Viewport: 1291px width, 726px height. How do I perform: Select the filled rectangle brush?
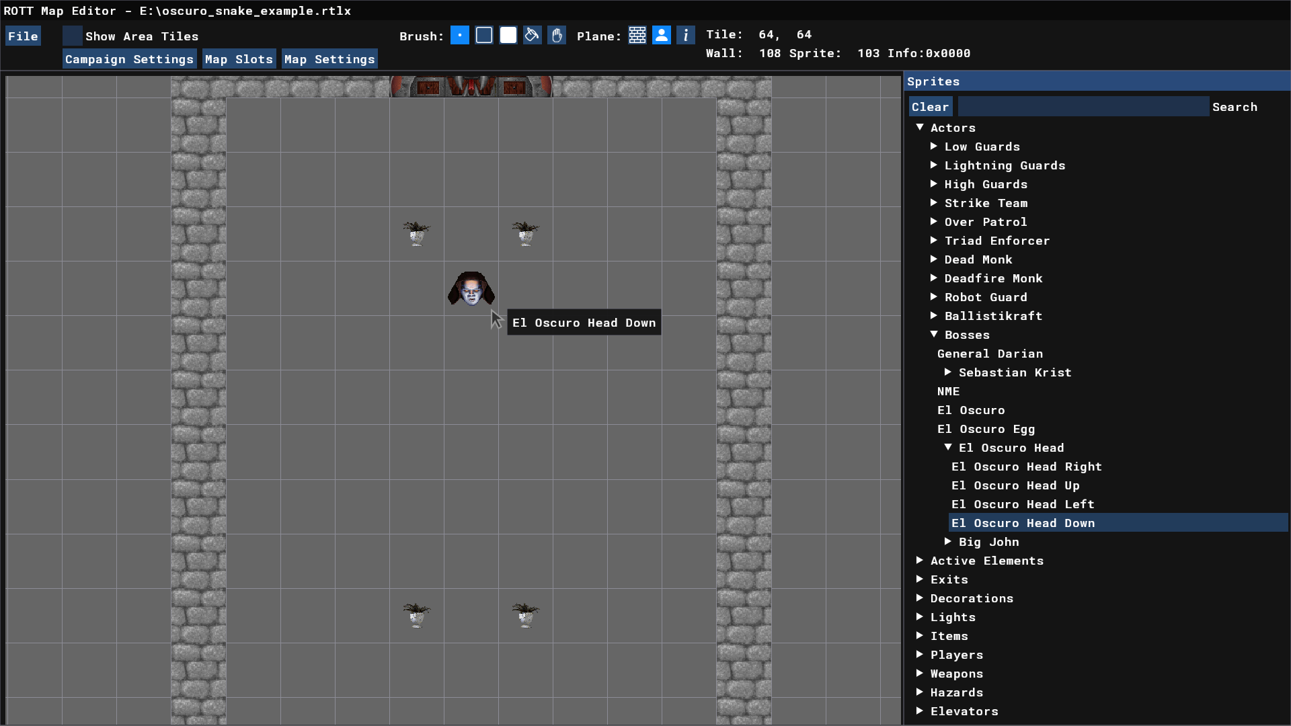[x=508, y=36]
